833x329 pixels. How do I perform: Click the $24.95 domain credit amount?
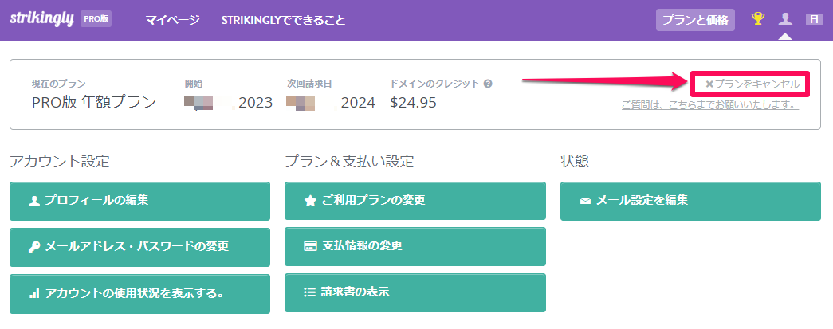[414, 103]
